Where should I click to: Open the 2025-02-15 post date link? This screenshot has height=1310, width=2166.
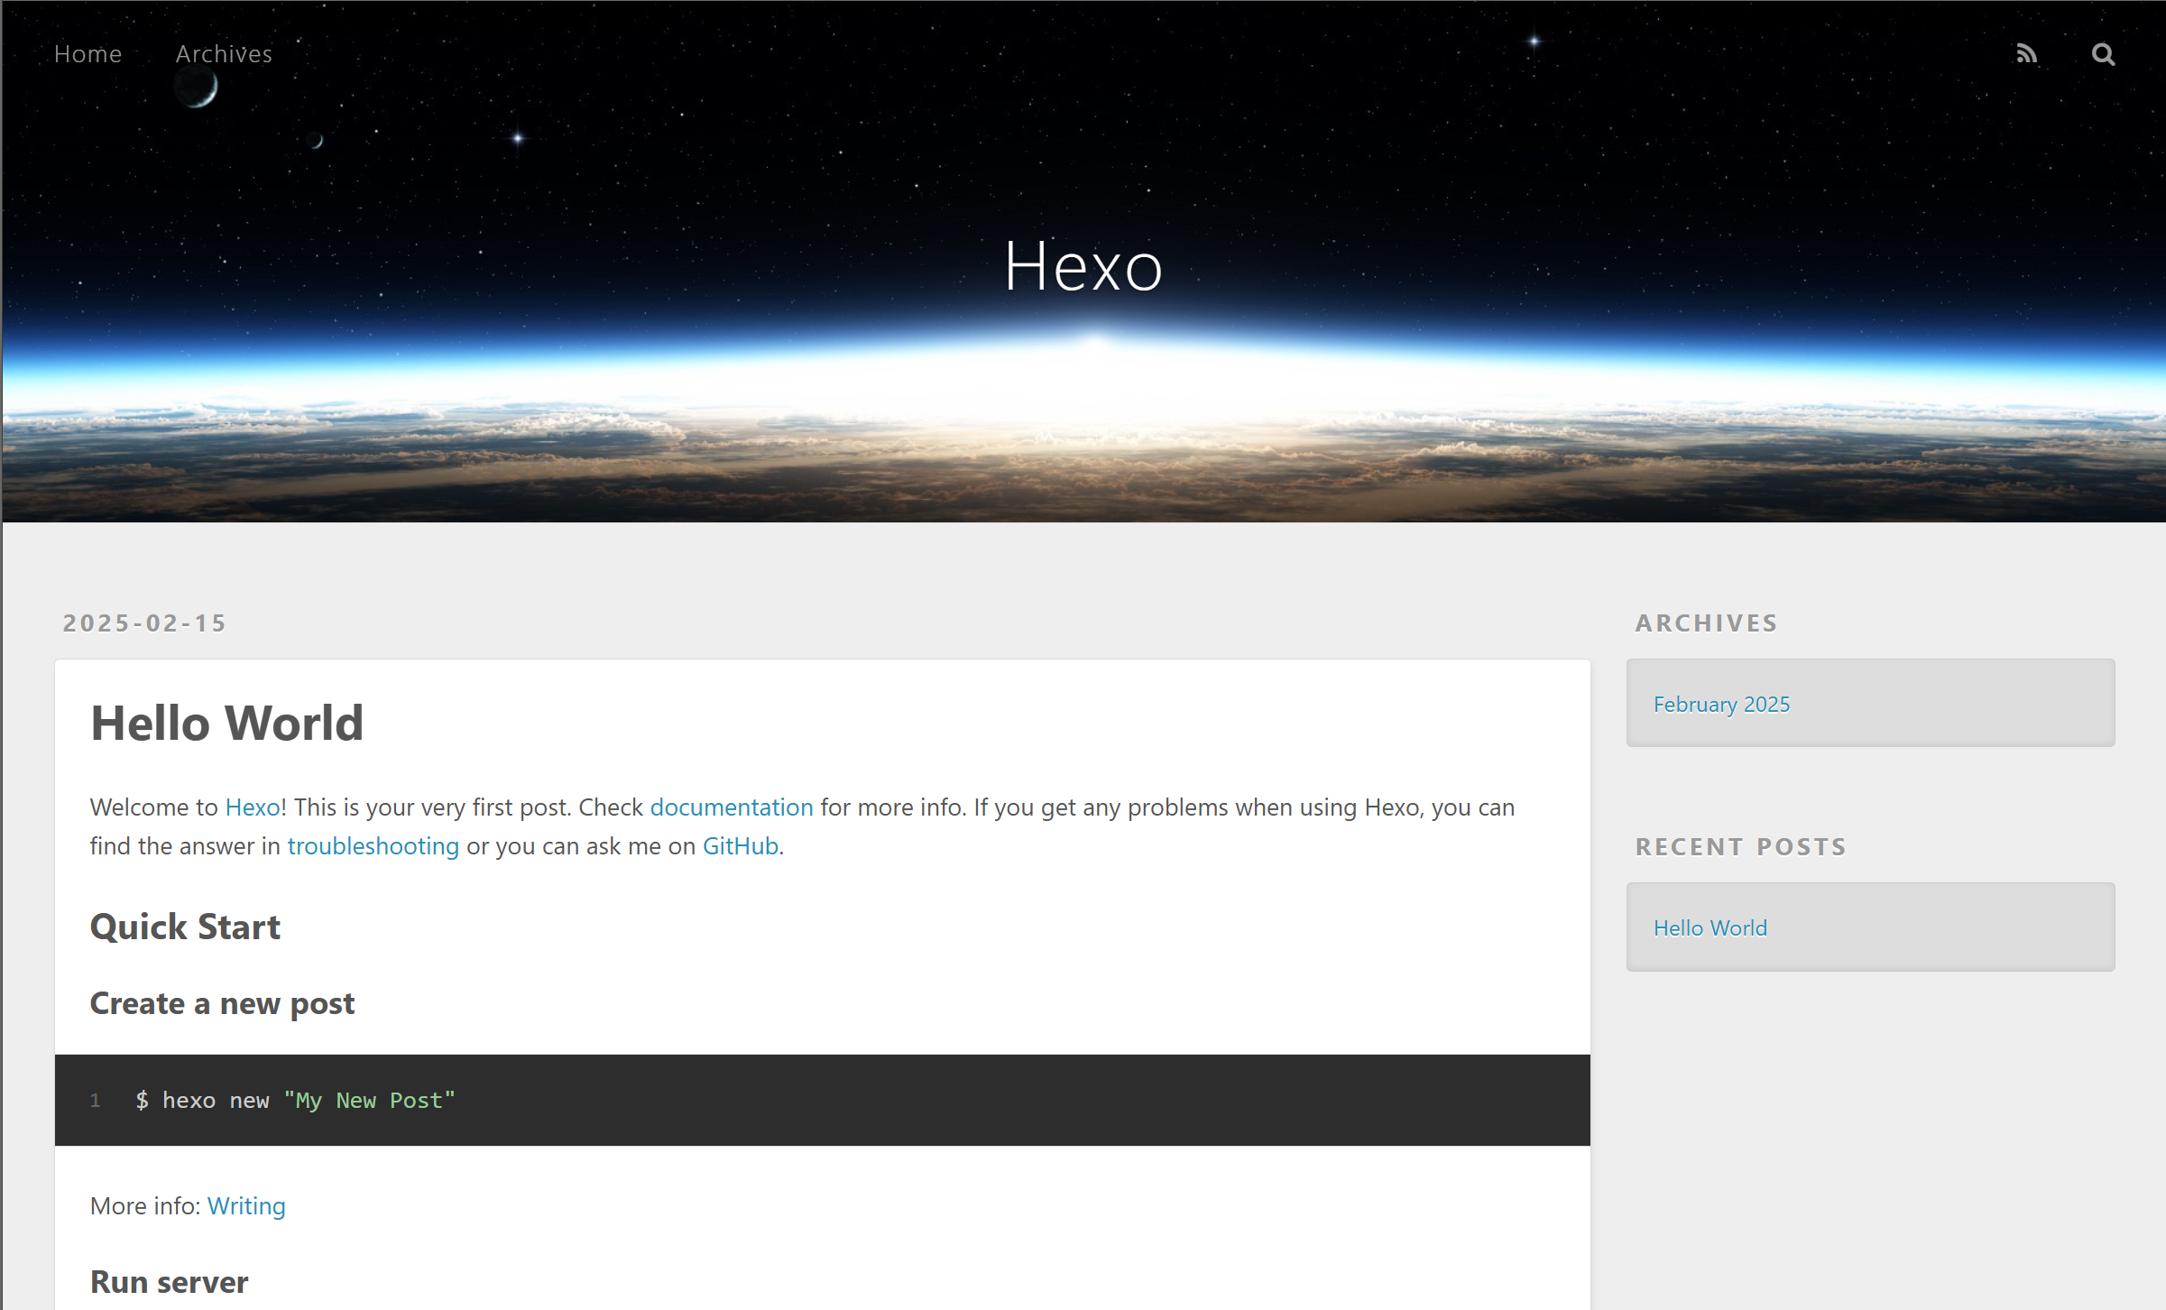click(144, 623)
